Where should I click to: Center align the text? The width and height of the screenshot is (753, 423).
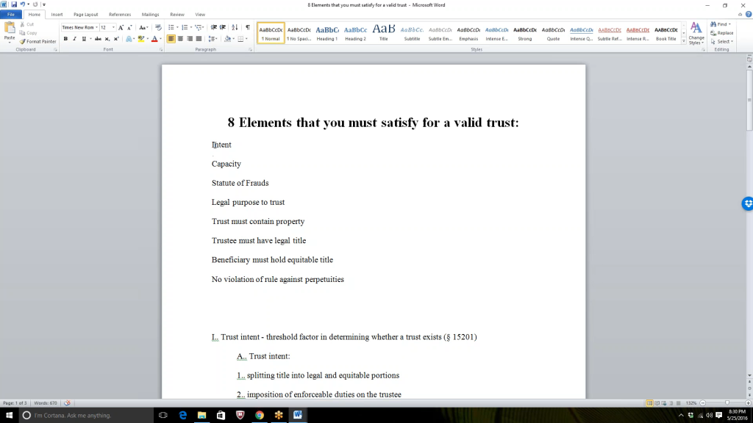[180, 39]
